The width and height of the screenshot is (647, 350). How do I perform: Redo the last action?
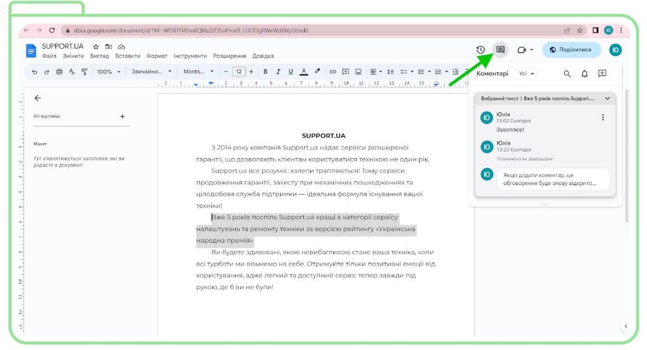click(x=46, y=72)
